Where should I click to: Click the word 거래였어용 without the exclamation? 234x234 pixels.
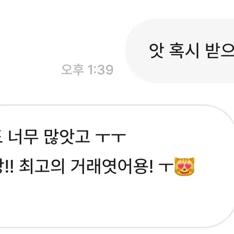pyautogui.click(x=109, y=166)
